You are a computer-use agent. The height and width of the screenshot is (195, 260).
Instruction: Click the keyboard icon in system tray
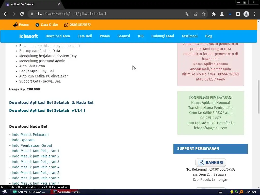220,192
